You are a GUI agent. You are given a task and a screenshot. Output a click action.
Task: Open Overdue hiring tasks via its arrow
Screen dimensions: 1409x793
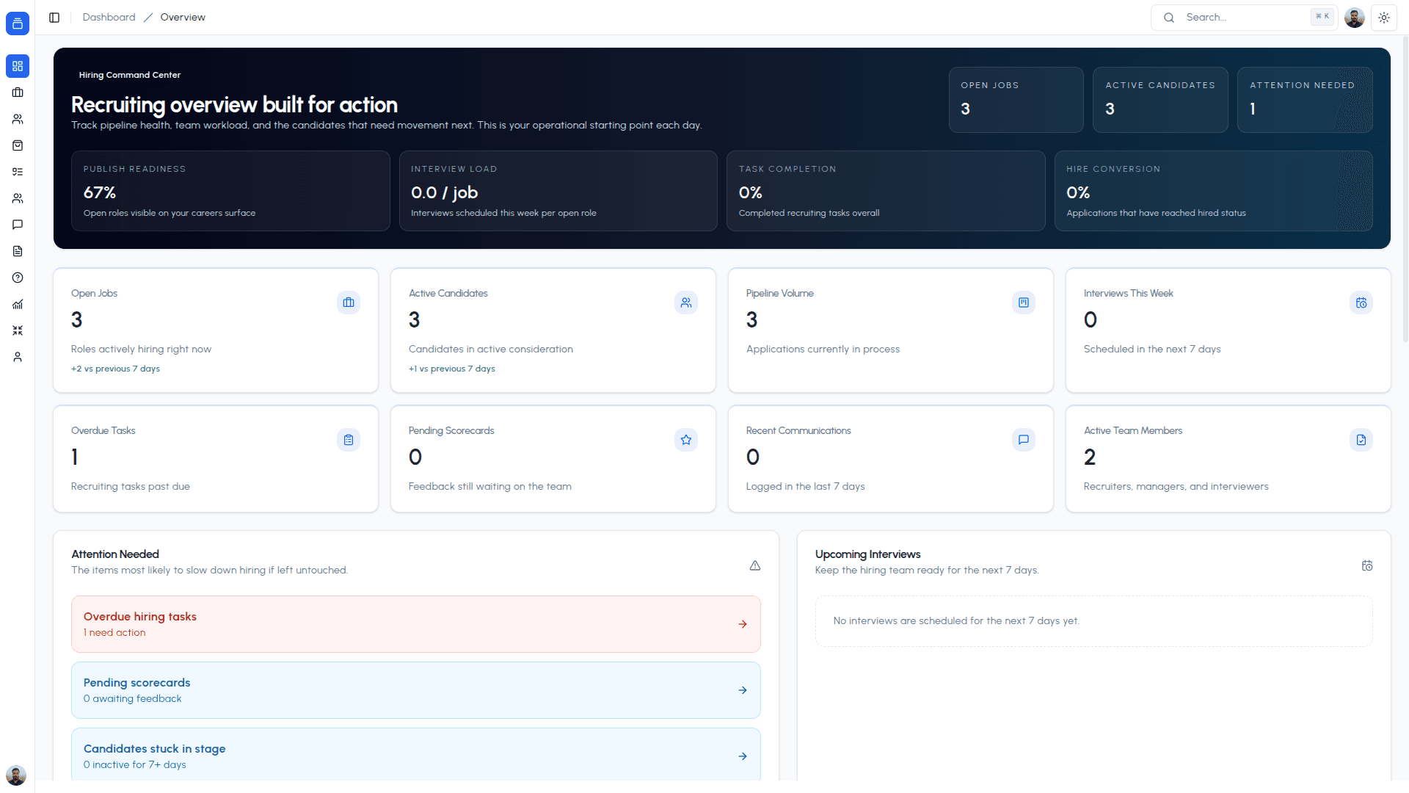[x=743, y=624]
